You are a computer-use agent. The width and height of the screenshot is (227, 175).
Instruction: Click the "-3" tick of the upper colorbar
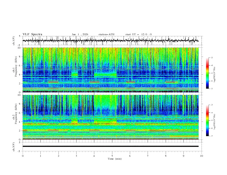coord(212,57)
